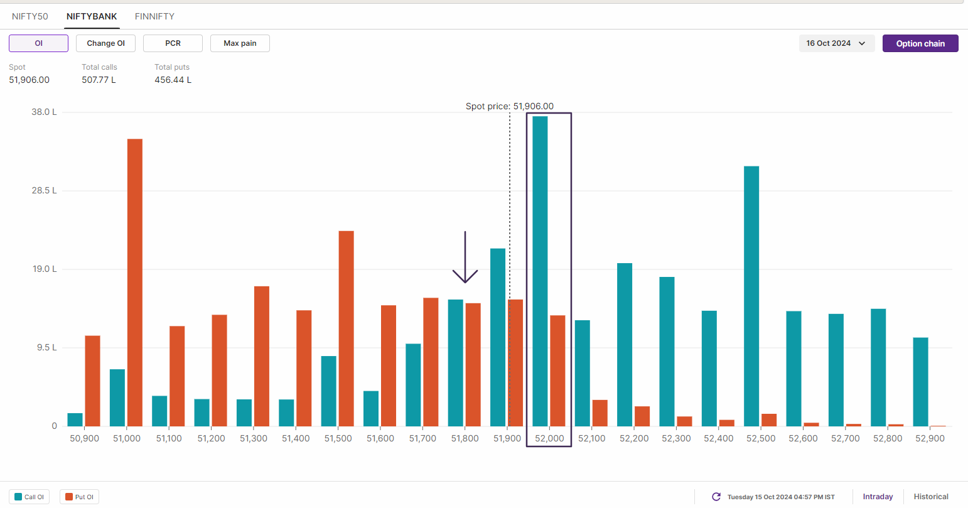The height and width of the screenshot is (508, 968).
Task: Click the Total puts value 456.44 L
Action: point(173,80)
